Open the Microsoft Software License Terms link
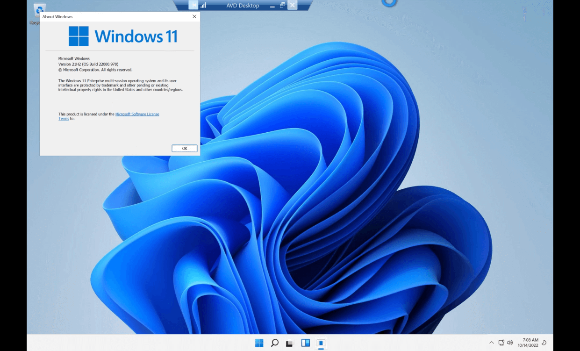This screenshot has width=580, height=351. click(137, 114)
